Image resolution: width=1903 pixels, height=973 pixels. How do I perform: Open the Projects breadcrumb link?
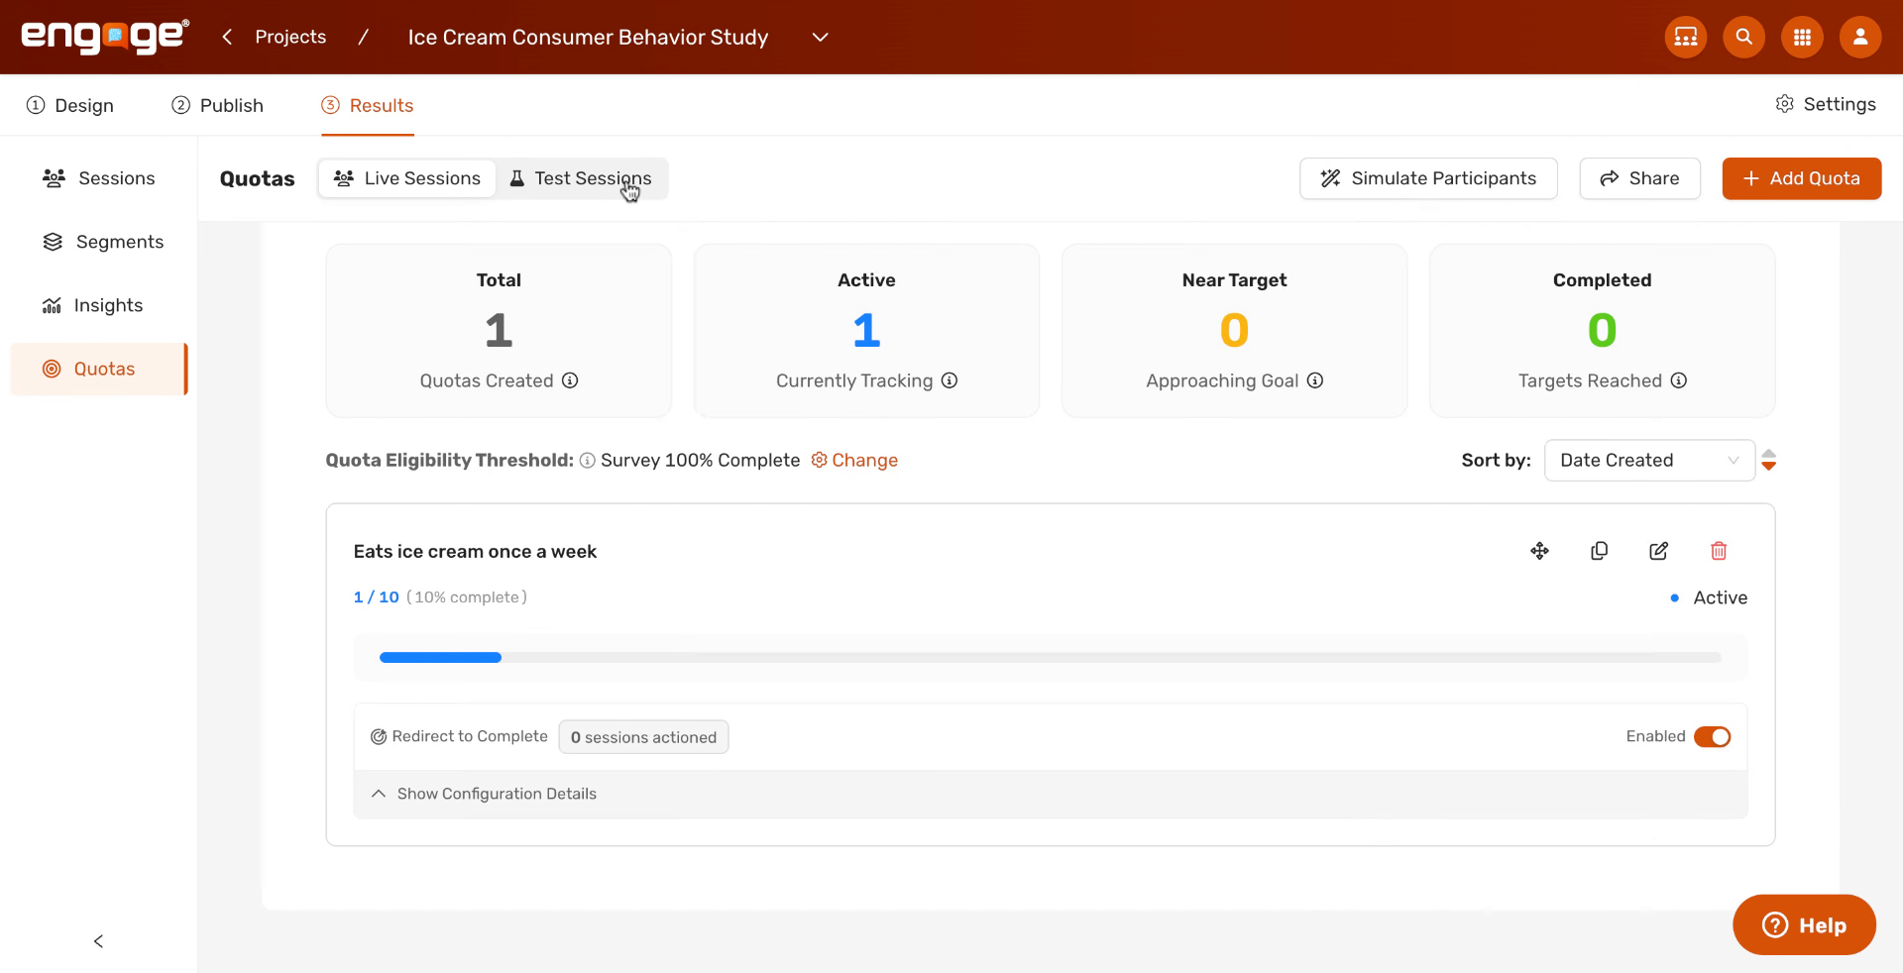290,37
